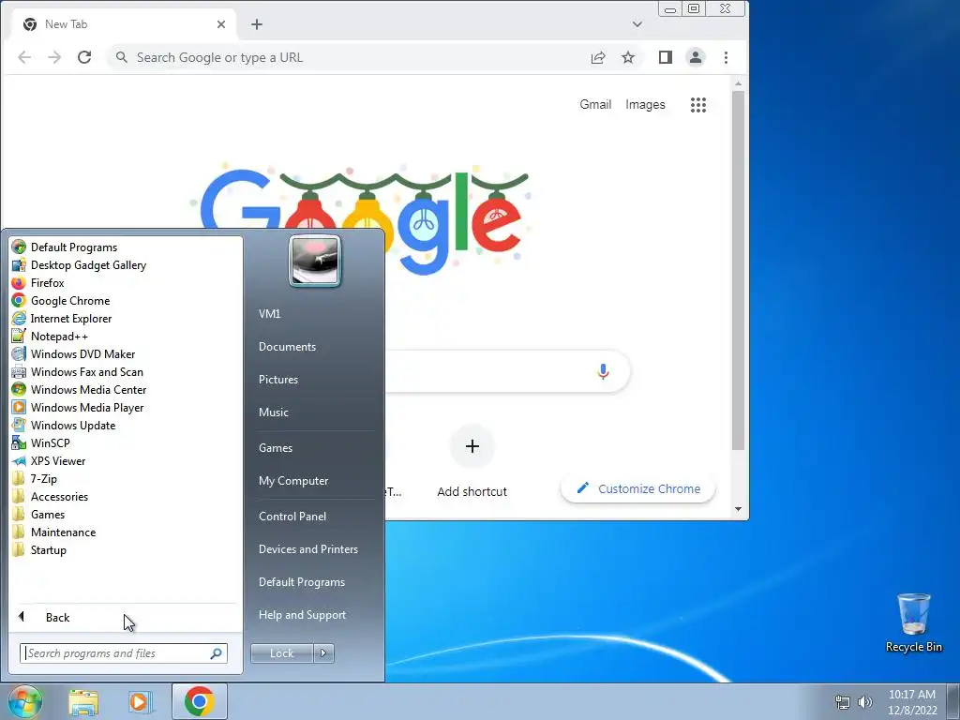Start voice search with the microphone
Screen dimensions: 960x720
pyautogui.click(x=603, y=371)
